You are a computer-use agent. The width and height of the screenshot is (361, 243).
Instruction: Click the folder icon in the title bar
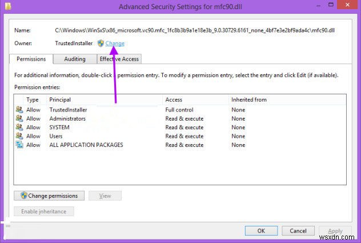point(8,6)
